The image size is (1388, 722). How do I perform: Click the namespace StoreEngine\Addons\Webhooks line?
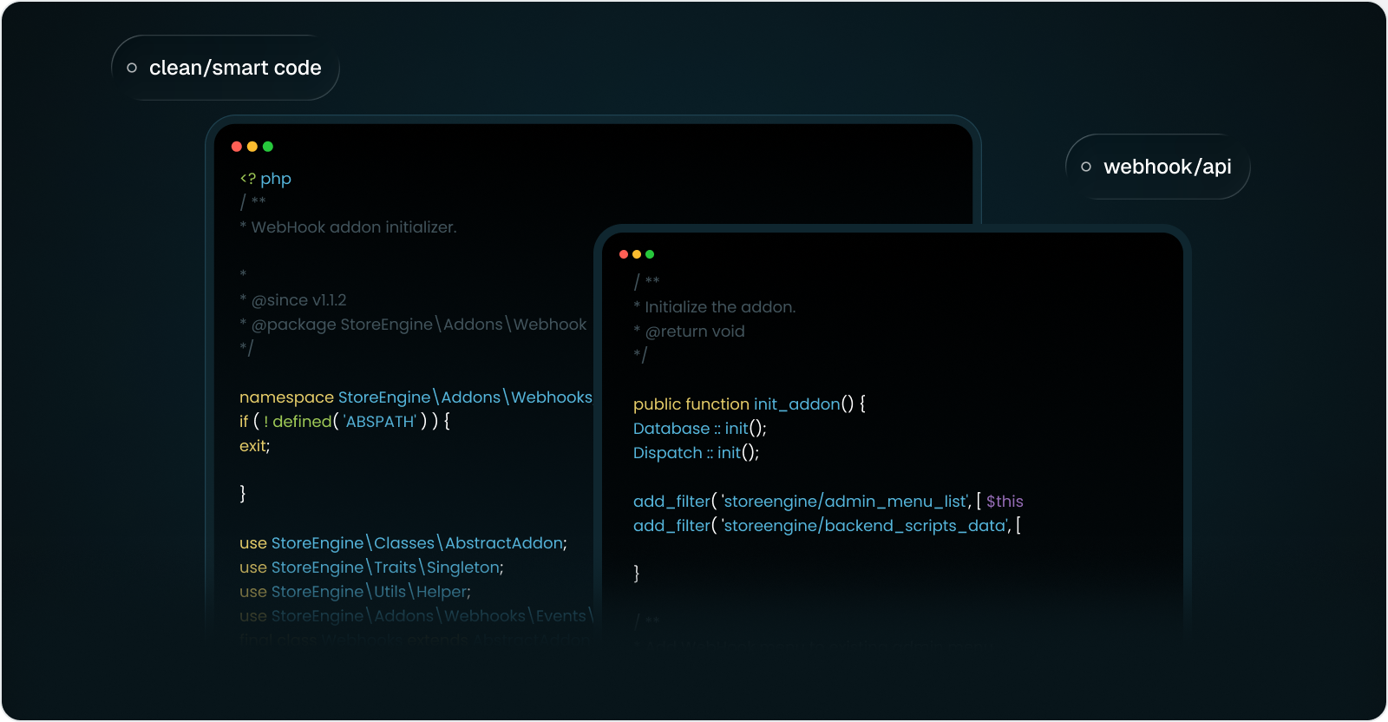416,397
